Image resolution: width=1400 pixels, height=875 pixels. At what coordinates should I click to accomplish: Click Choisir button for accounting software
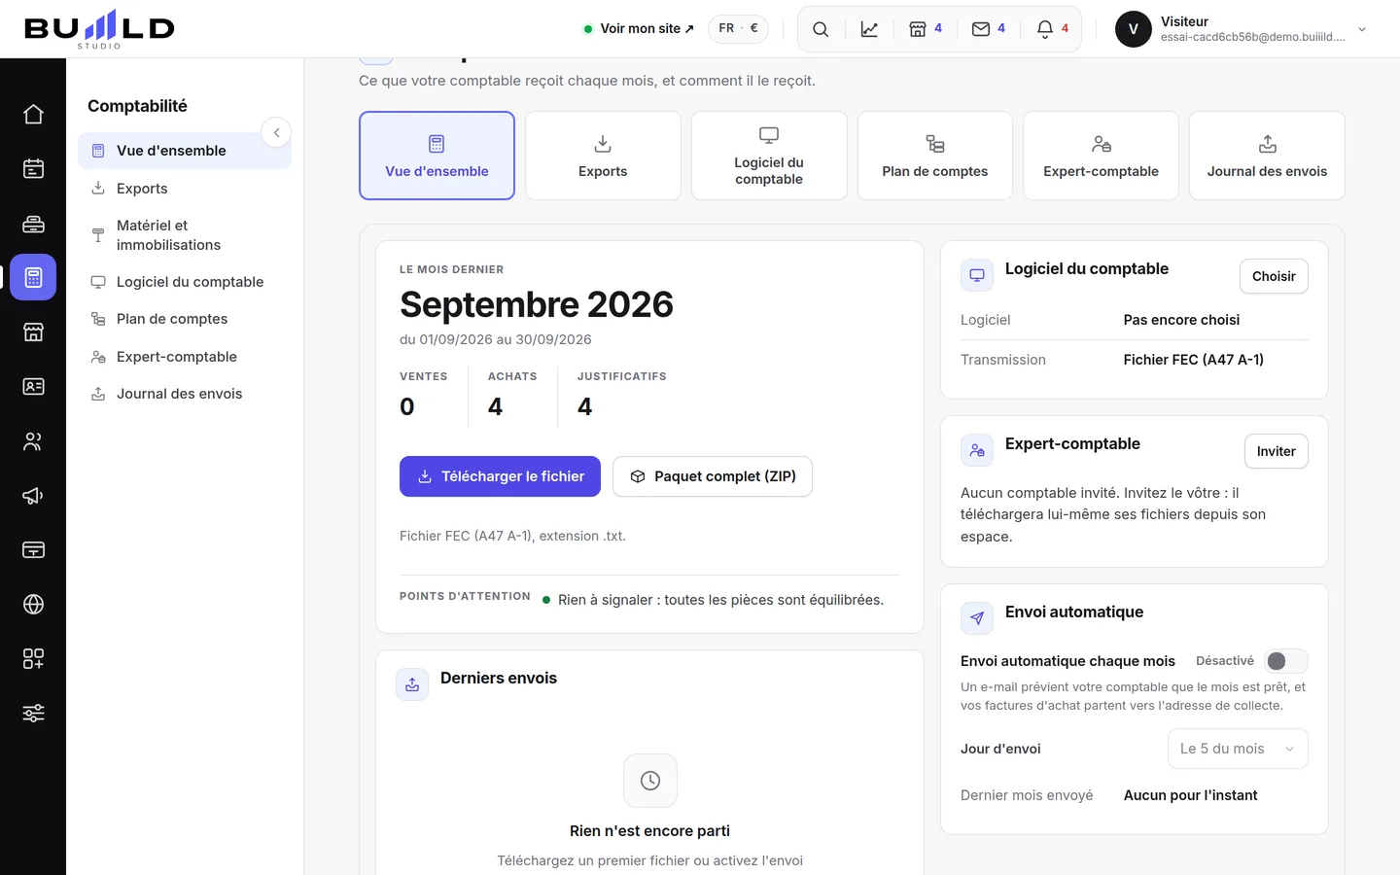1274,276
